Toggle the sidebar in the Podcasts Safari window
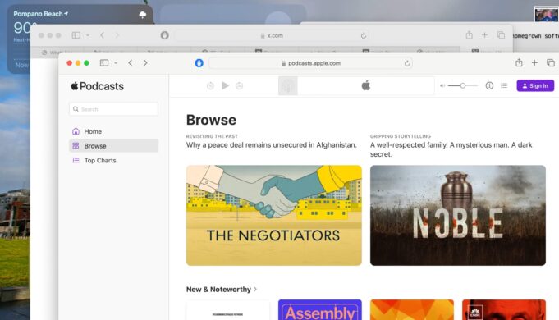The image size is (559, 320). pyautogui.click(x=104, y=63)
